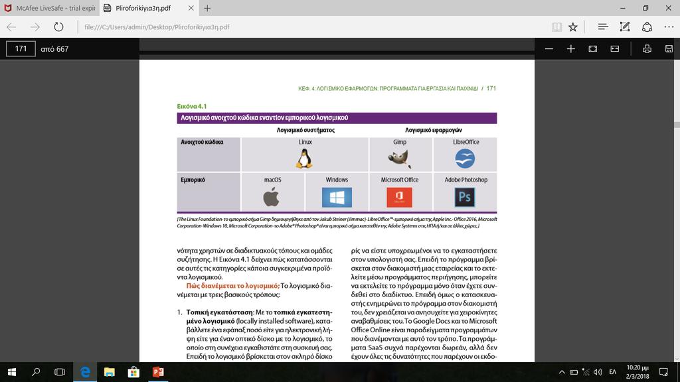Viewport: 680px width, 382px height.
Task: Open clock showing 10:20 μμ
Action: coord(637,372)
